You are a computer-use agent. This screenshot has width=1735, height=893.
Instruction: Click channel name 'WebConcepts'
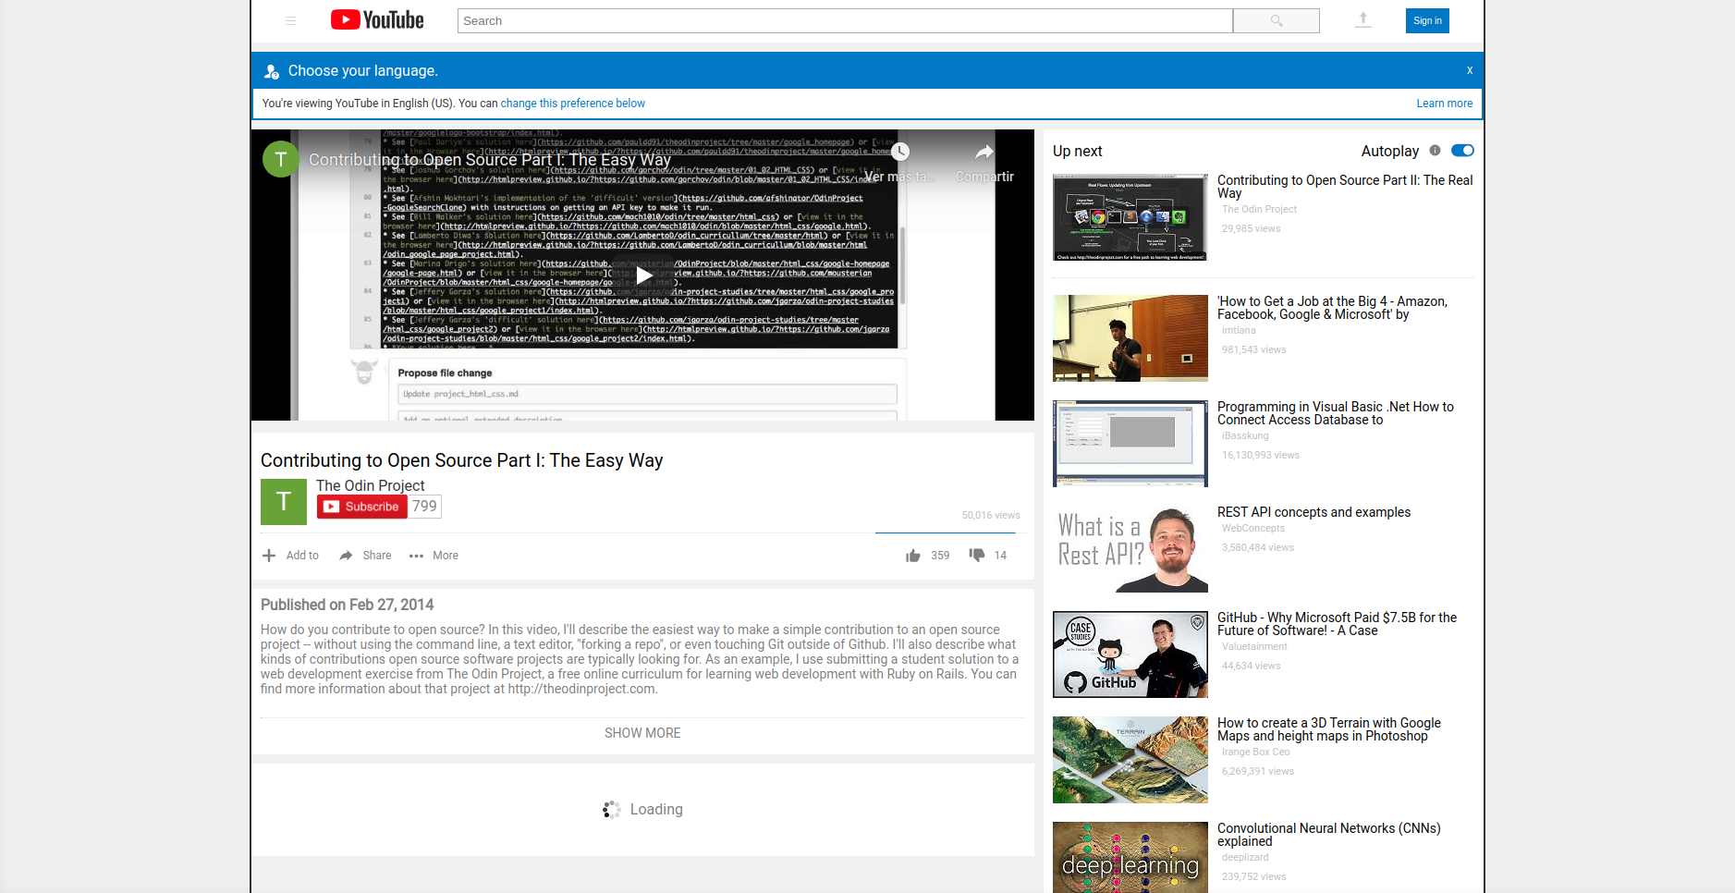(1253, 528)
